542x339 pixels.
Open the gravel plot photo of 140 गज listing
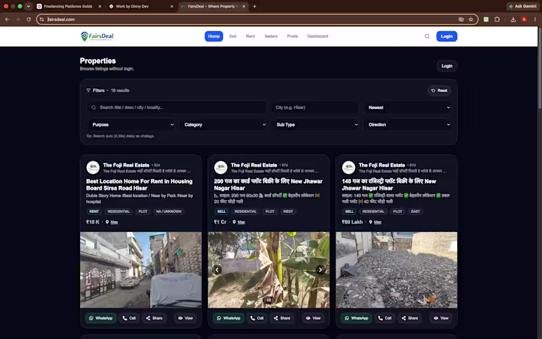[396, 270]
